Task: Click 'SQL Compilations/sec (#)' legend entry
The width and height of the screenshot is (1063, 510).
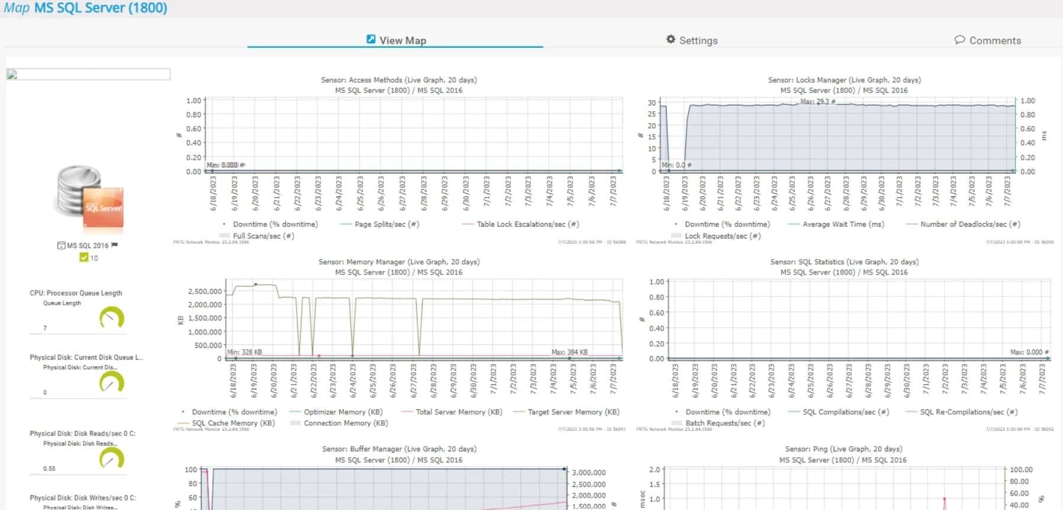Action: [839, 412]
